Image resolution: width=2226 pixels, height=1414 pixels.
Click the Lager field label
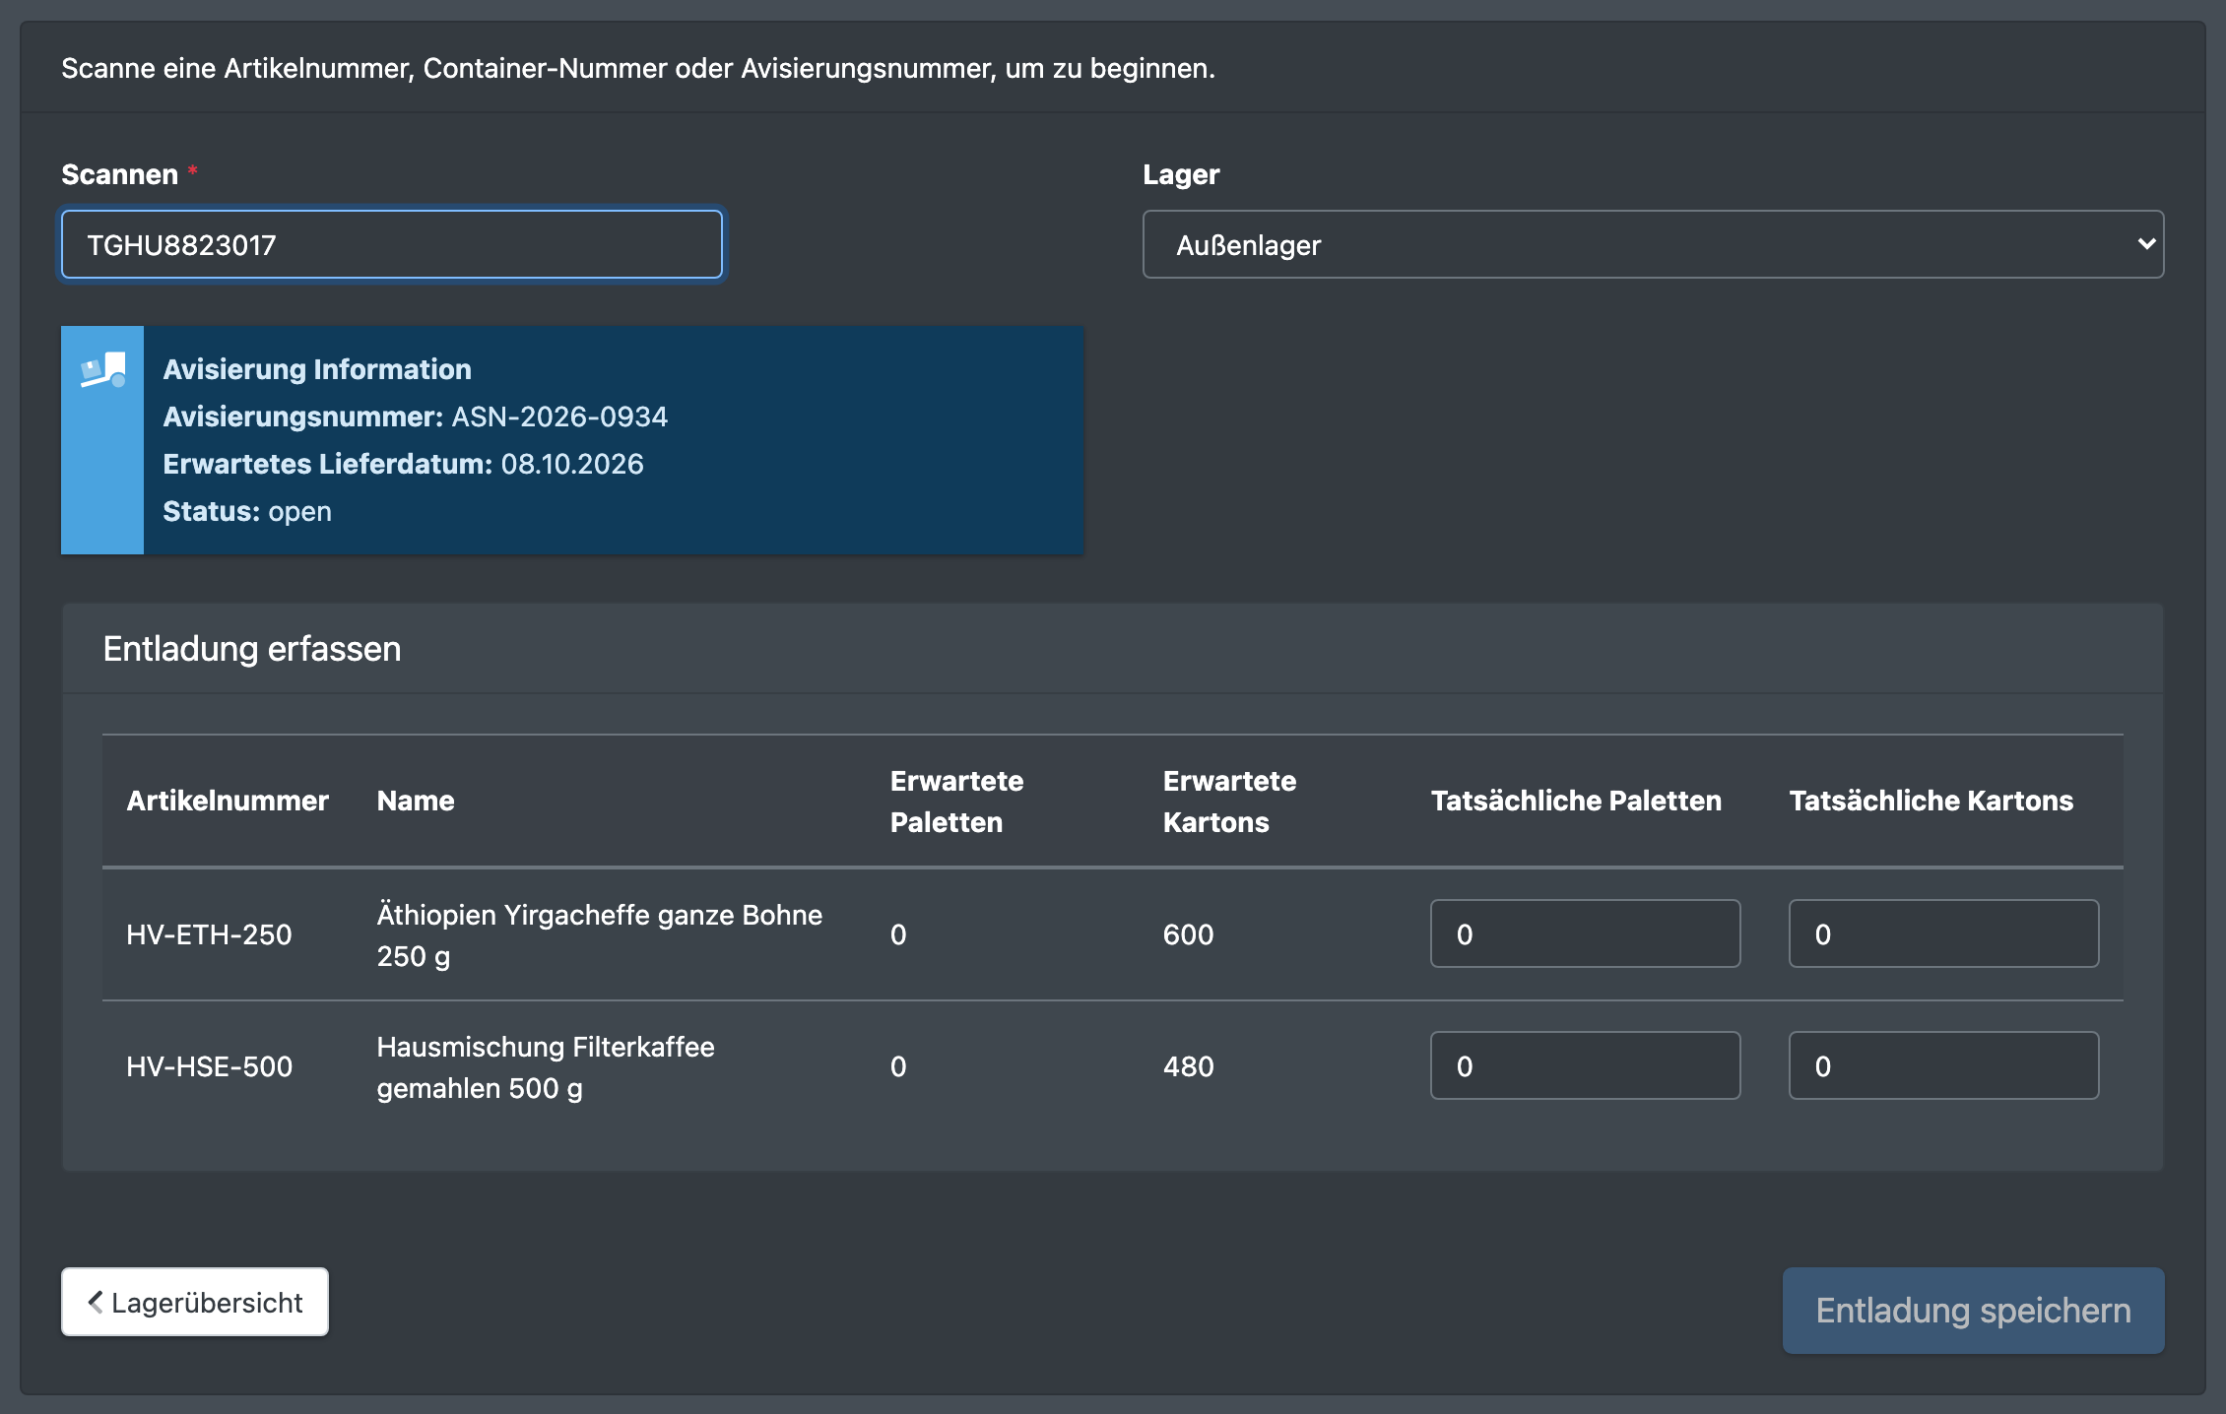[x=1181, y=174]
